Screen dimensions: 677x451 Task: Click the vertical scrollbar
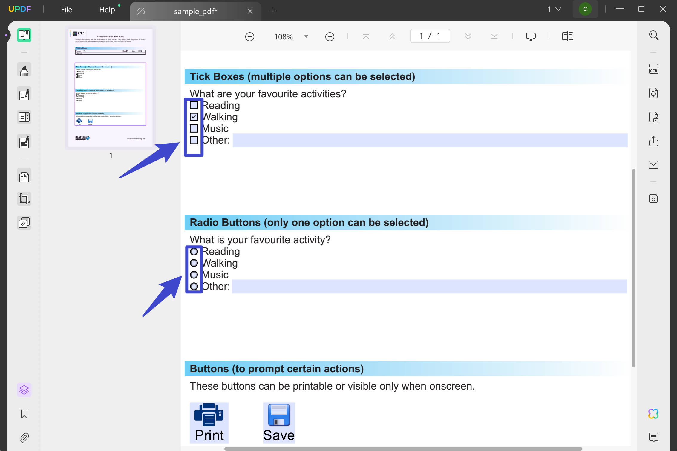coord(633,268)
